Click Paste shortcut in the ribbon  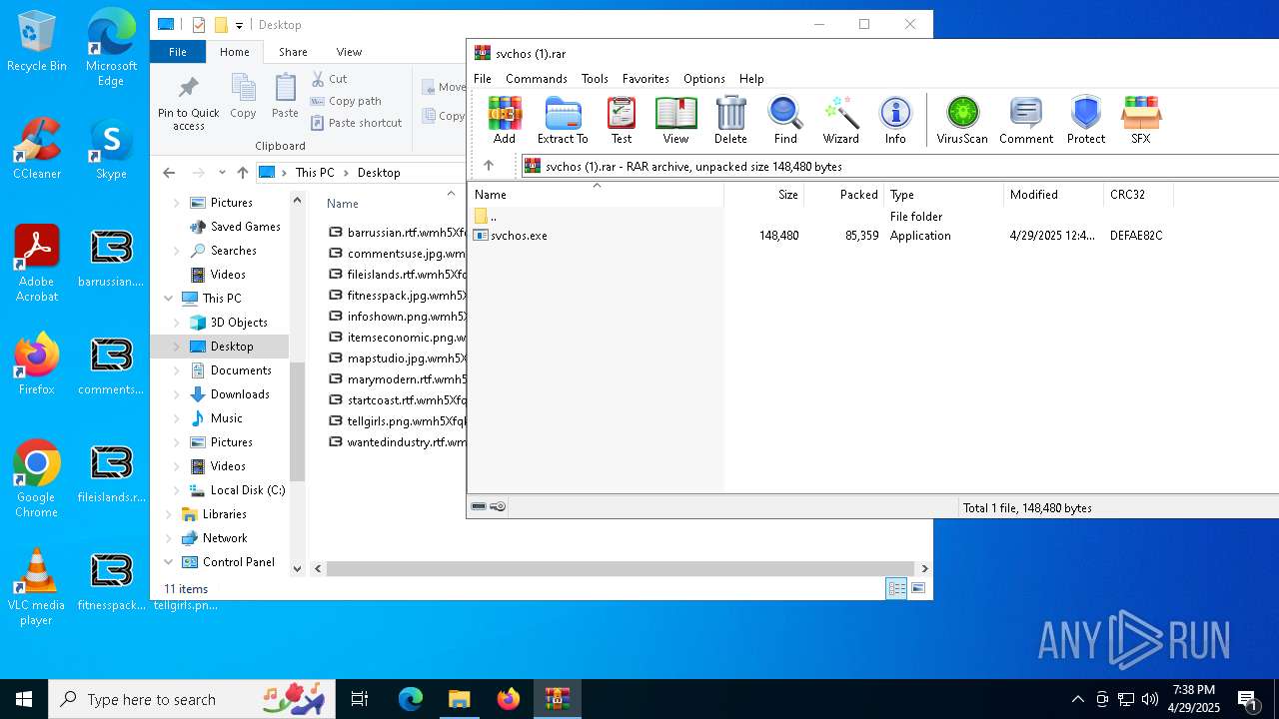coord(356,123)
